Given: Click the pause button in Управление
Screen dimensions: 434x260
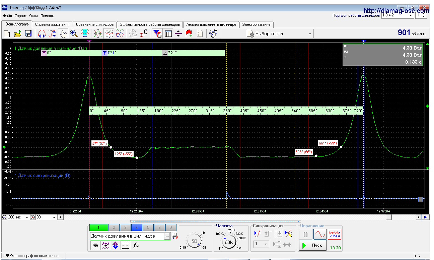Looking at the screenshot, I should tap(305, 234).
